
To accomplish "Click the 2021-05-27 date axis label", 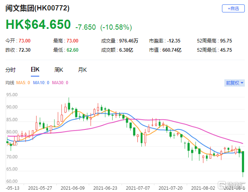I will click(x=40, y=188).
